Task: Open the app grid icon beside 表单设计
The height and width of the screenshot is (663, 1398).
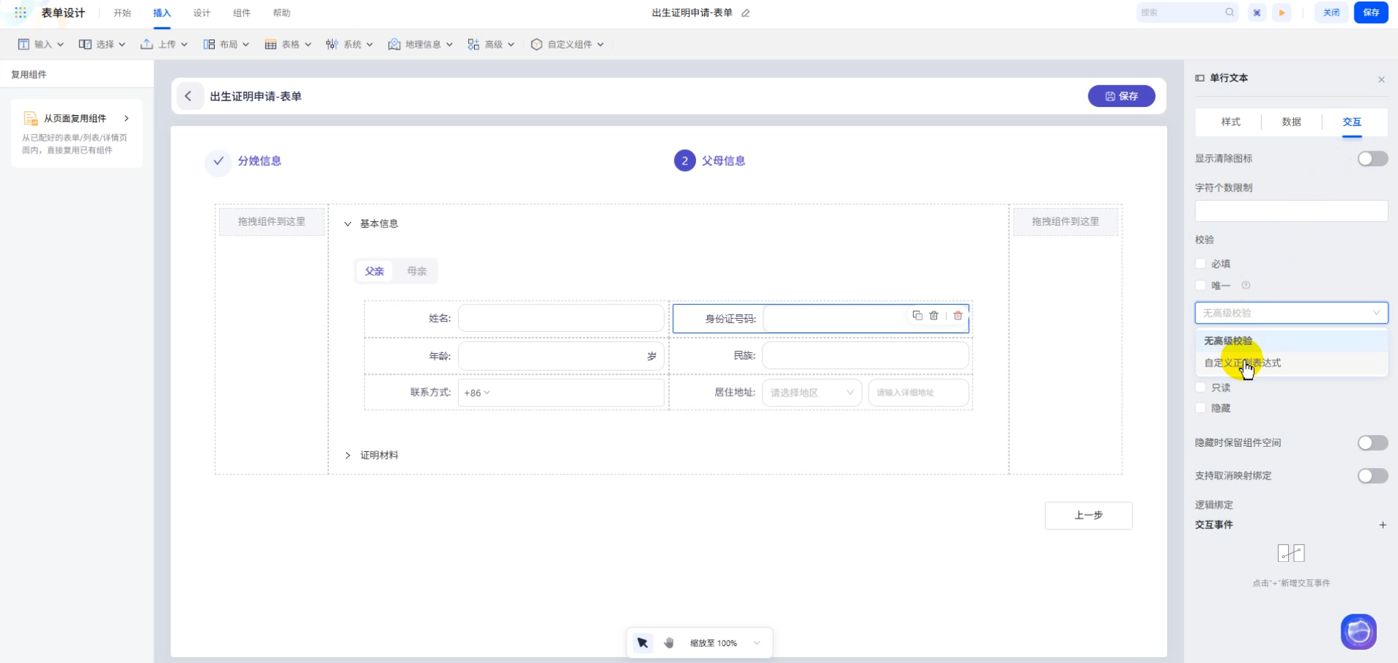Action: [20, 12]
